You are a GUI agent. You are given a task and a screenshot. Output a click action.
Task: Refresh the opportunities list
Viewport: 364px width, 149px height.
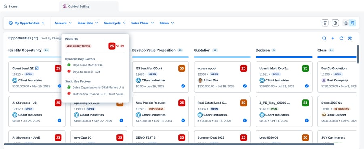pyautogui.click(x=341, y=38)
